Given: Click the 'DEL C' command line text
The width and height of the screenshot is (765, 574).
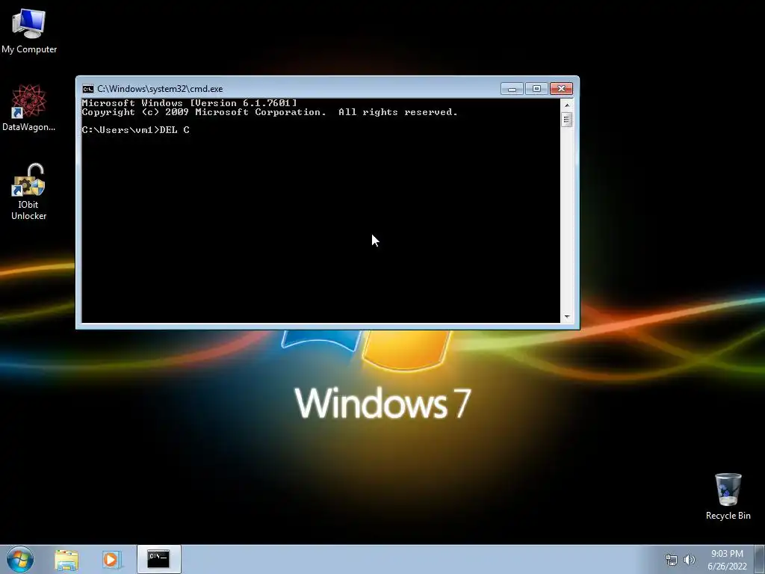Looking at the screenshot, I should pos(174,130).
